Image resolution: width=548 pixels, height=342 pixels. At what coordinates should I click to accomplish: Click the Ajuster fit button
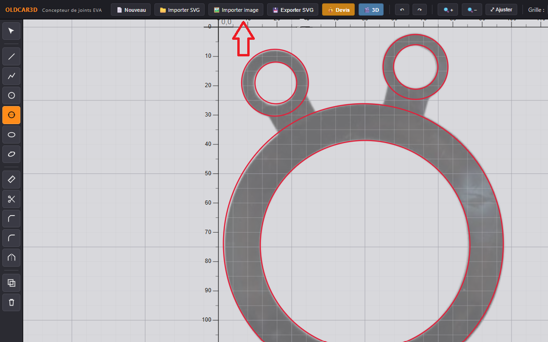point(501,10)
